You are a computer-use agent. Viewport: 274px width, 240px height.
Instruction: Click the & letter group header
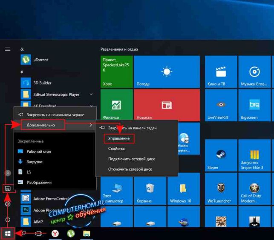(x=22, y=49)
